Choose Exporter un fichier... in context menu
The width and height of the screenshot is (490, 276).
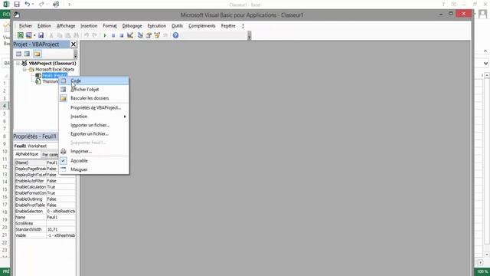click(x=94, y=134)
